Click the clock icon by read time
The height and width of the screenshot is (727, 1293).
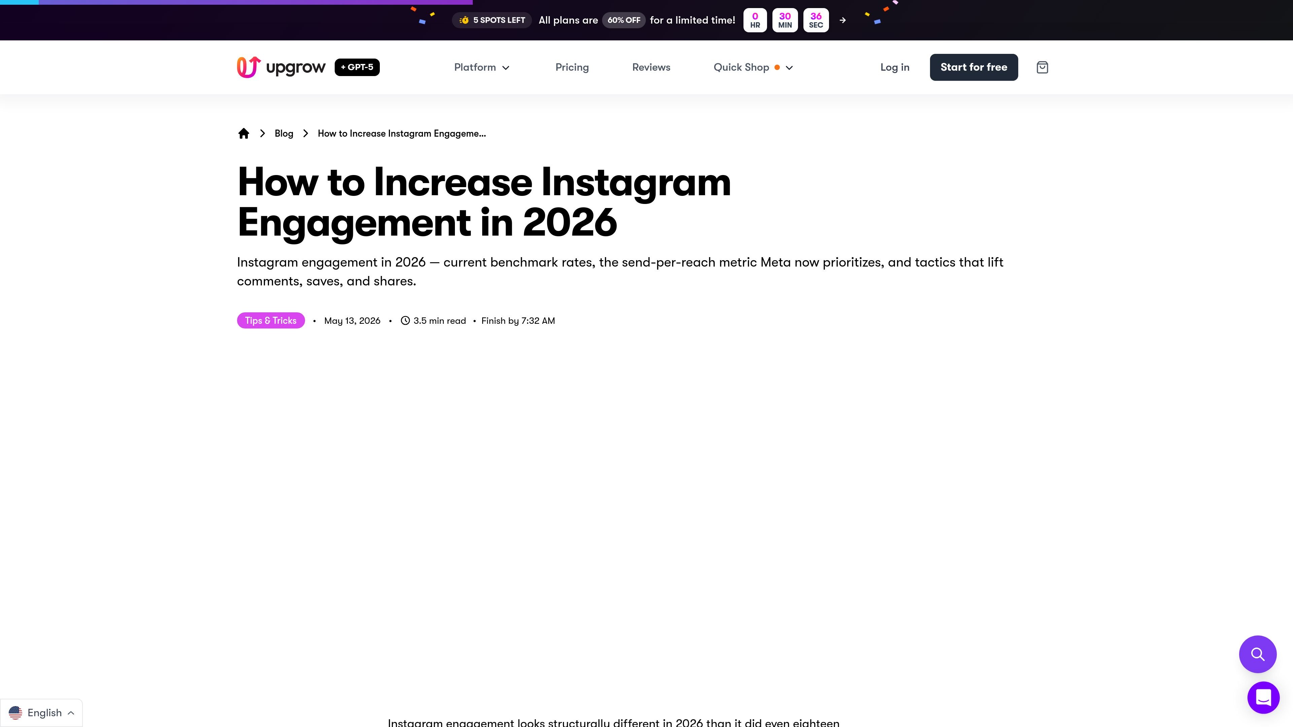(x=405, y=321)
